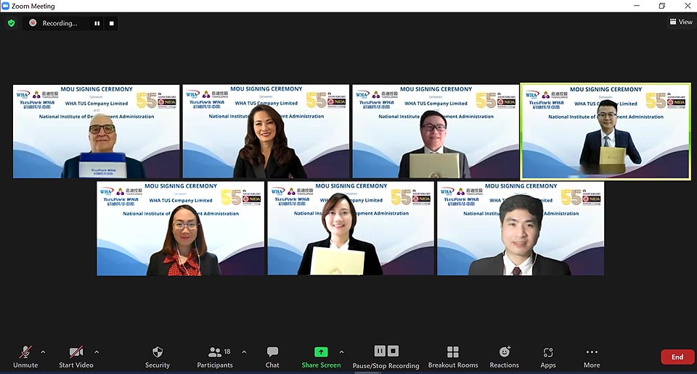Pause the recording from the top indicator
The height and width of the screenshot is (374, 697).
[x=97, y=23]
